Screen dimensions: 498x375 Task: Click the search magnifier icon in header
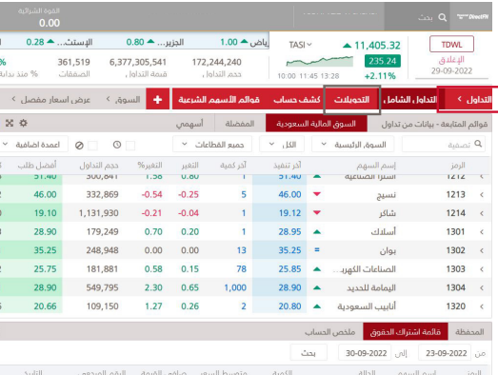click(443, 17)
